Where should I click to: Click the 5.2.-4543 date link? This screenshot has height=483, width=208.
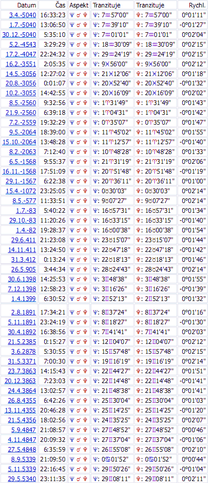click(x=23, y=44)
